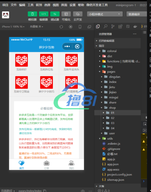Copy the page path pages/index/index

(45, 191)
